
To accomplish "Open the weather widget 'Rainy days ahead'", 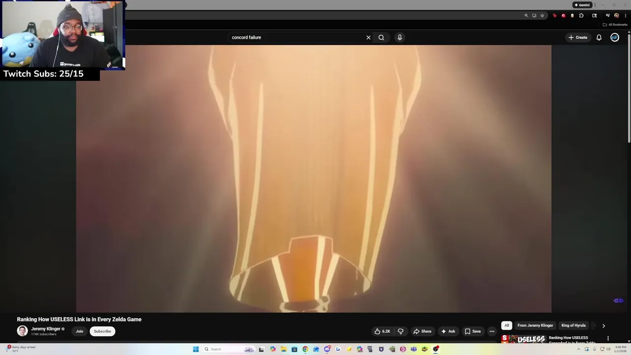I will click(x=21, y=349).
